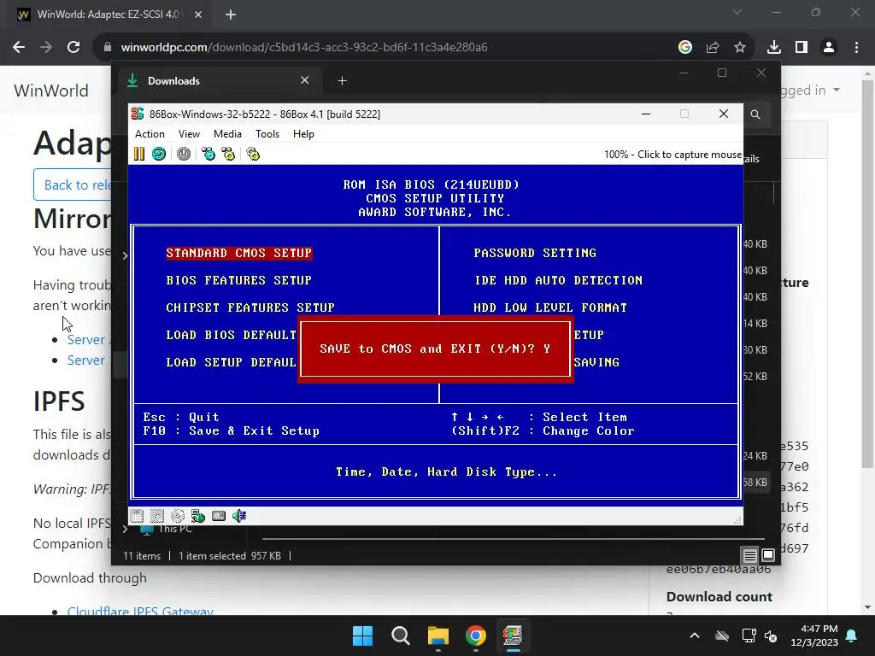Open Chrome tab search chevron
875x656 pixels.
pos(737,12)
